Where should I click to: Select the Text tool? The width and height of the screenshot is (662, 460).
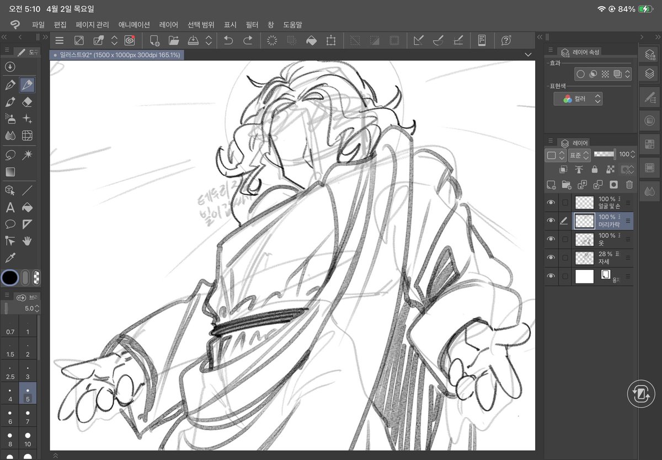[10, 207]
